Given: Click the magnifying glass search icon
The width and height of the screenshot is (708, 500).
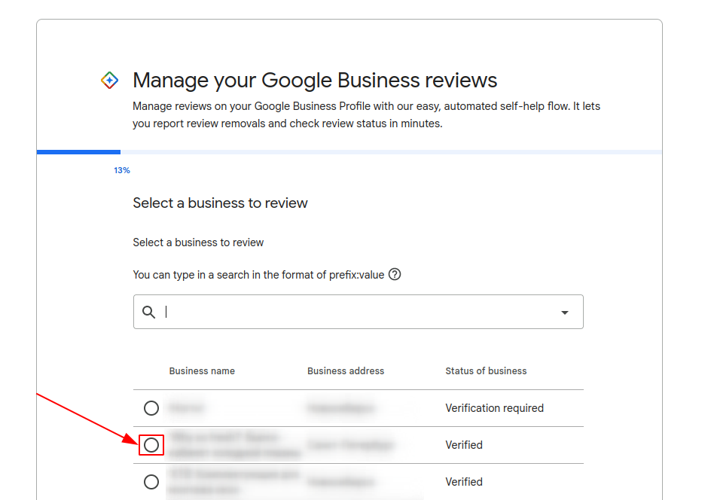Looking at the screenshot, I should [x=149, y=312].
